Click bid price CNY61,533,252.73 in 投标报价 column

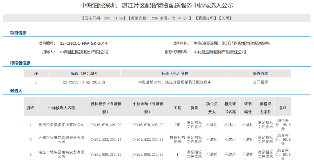coord(106,140)
